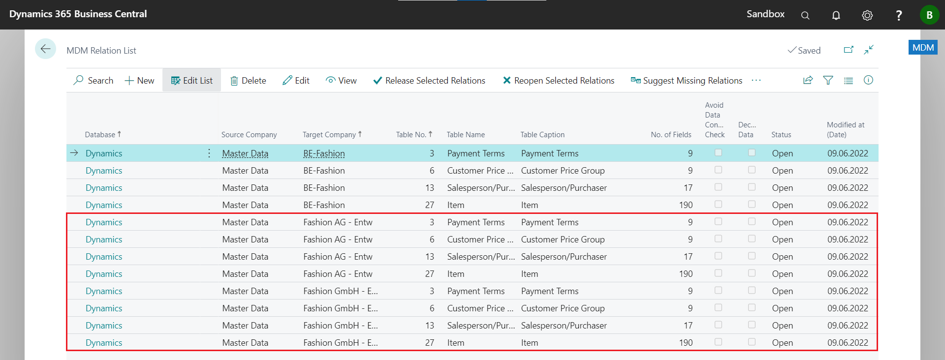Click the Saved status indicator
945x360 pixels.
click(x=804, y=50)
